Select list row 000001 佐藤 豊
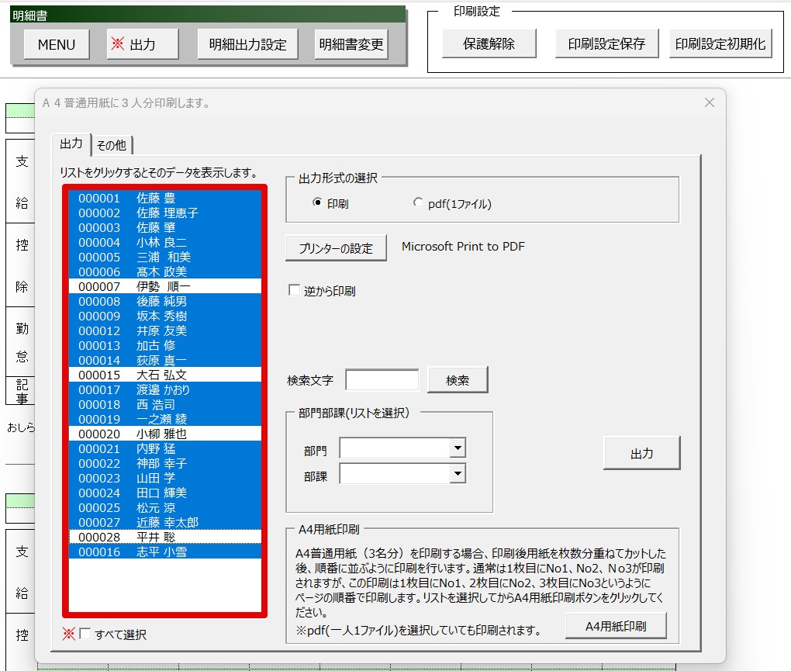The height and width of the screenshot is (671, 791). tap(165, 198)
